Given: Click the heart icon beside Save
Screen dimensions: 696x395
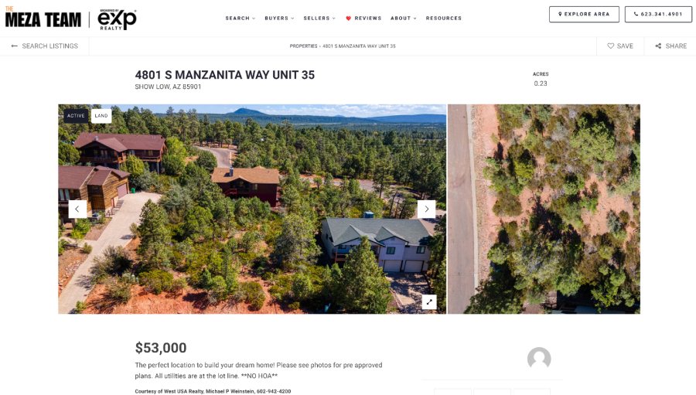Looking at the screenshot, I should click(611, 46).
